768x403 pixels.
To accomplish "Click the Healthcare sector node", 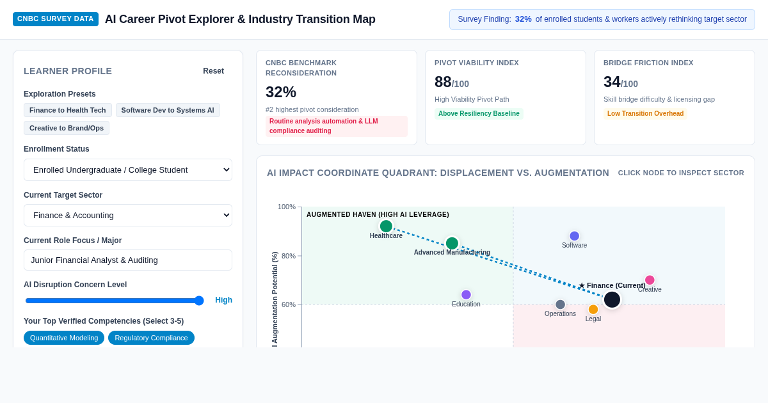I will pyautogui.click(x=386, y=226).
